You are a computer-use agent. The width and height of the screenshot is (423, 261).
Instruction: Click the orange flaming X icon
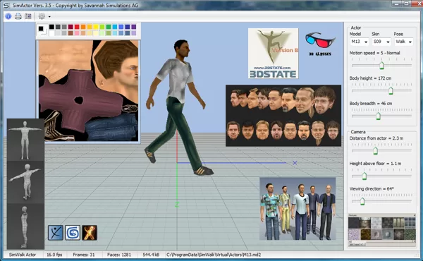(x=90, y=233)
